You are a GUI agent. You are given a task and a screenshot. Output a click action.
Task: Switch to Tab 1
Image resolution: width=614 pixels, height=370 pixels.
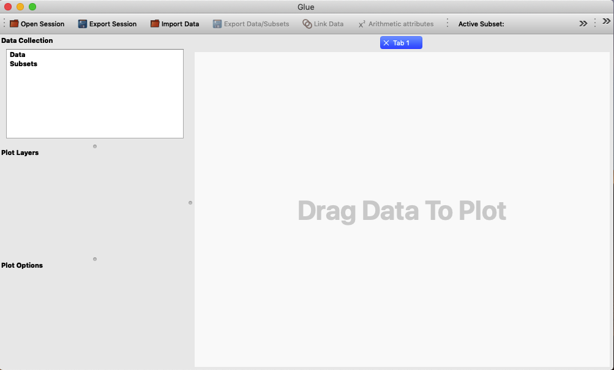(x=405, y=42)
